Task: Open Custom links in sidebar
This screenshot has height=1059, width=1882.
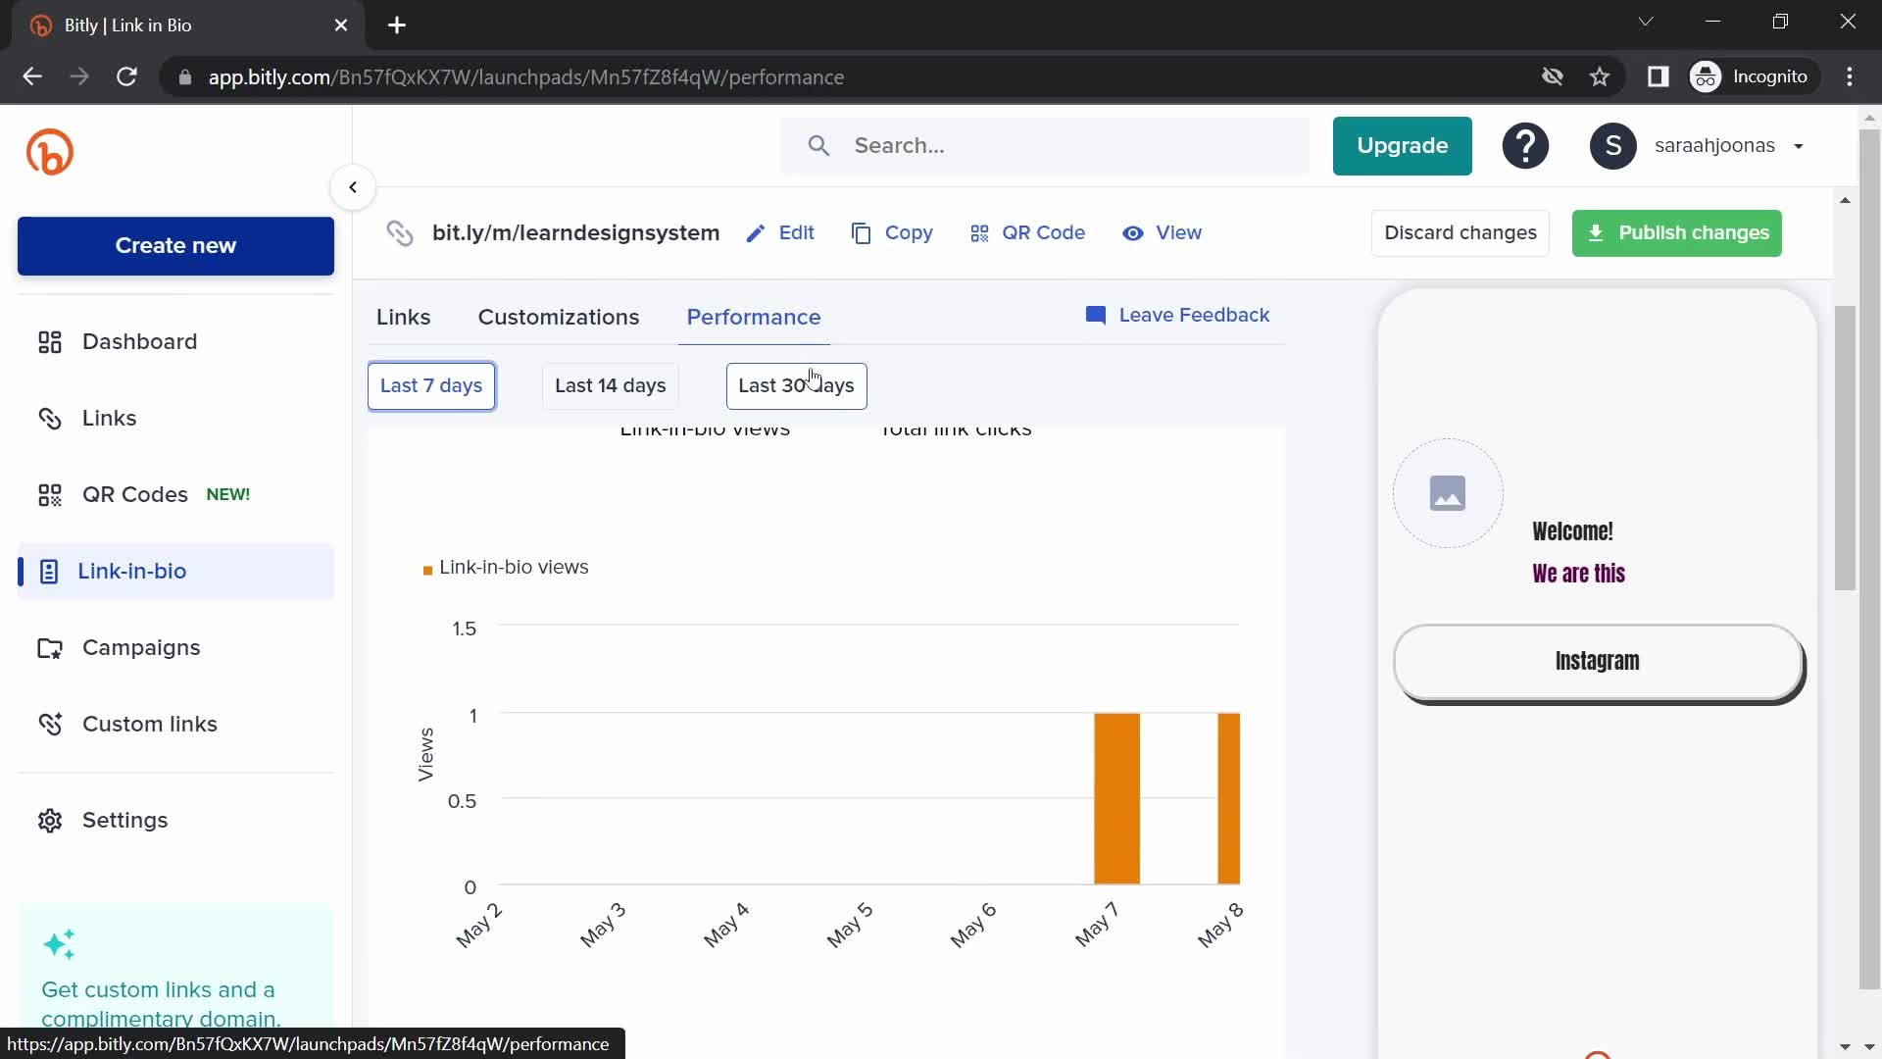Action: tap(175, 724)
